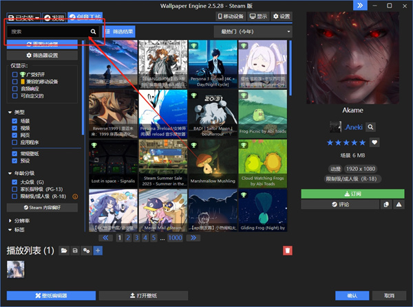Select the playlist wallpaper thumbnail

pyautogui.click(x=16, y=269)
